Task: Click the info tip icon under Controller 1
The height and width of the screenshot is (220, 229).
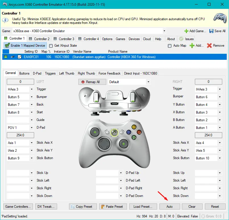Action: pos(5,20)
